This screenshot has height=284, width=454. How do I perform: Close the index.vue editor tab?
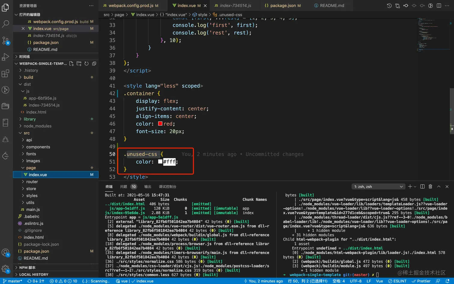[x=205, y=6]
